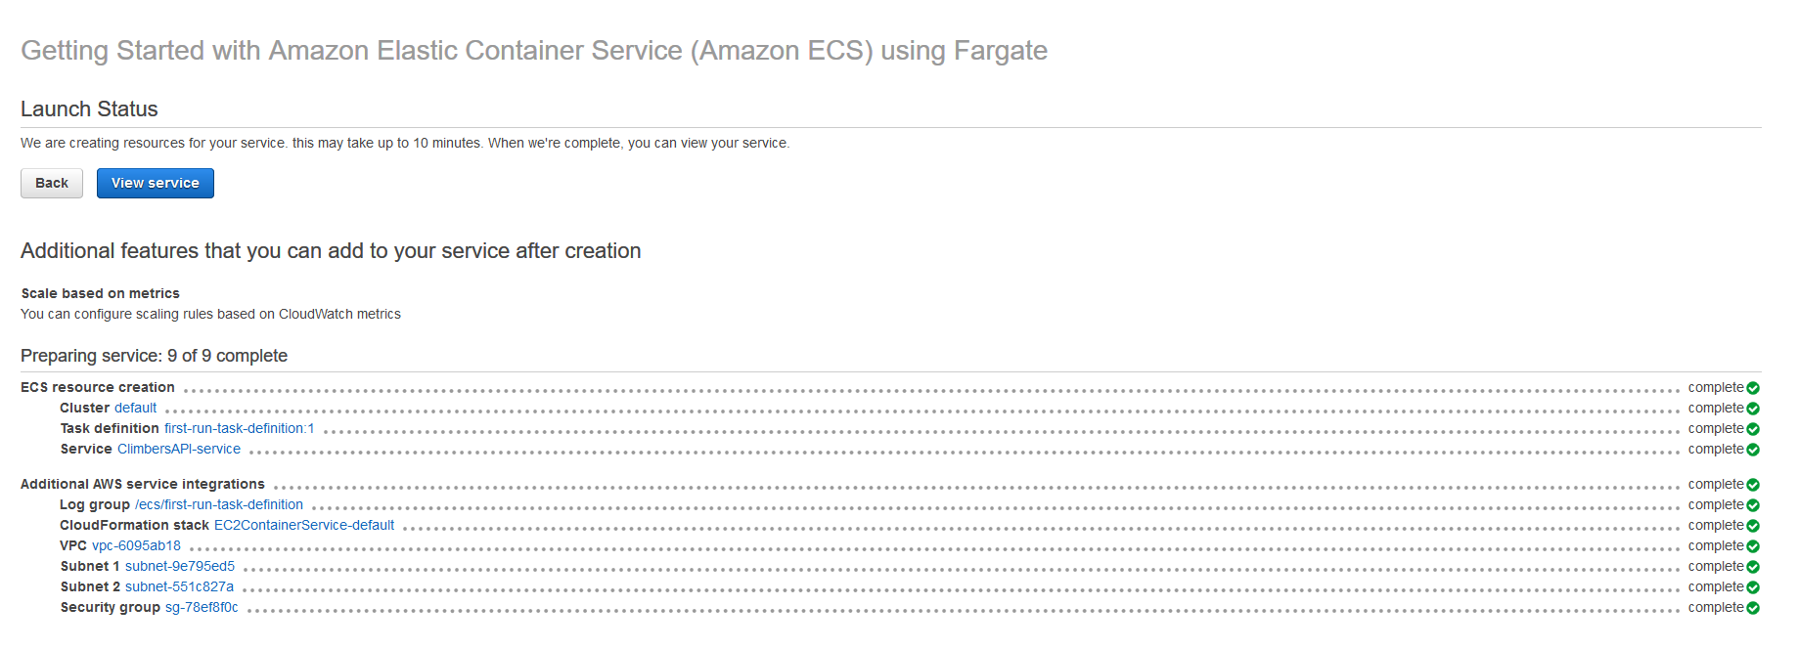Viewport: 1798px width, 649px height.
Task: Go back with the Back button
Action: tap(52, 183)
